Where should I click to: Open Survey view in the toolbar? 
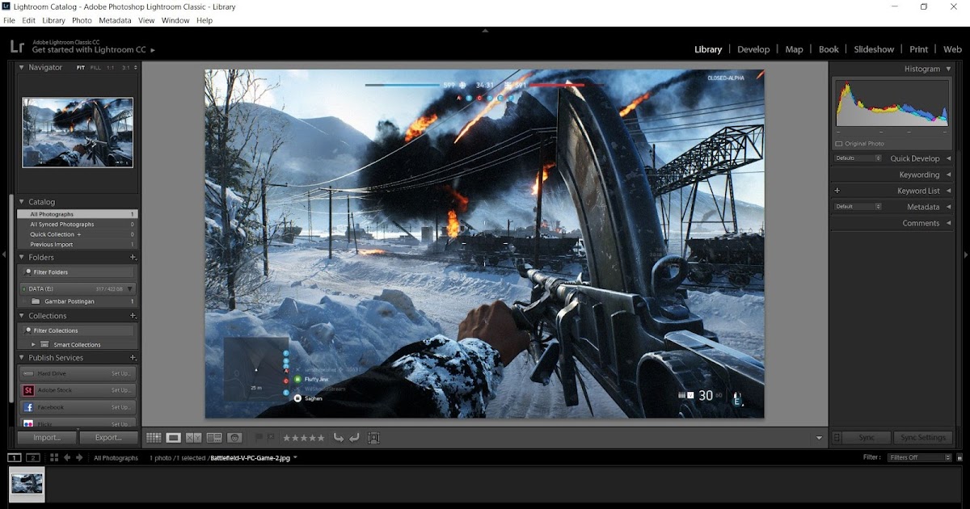pos(214,438)
